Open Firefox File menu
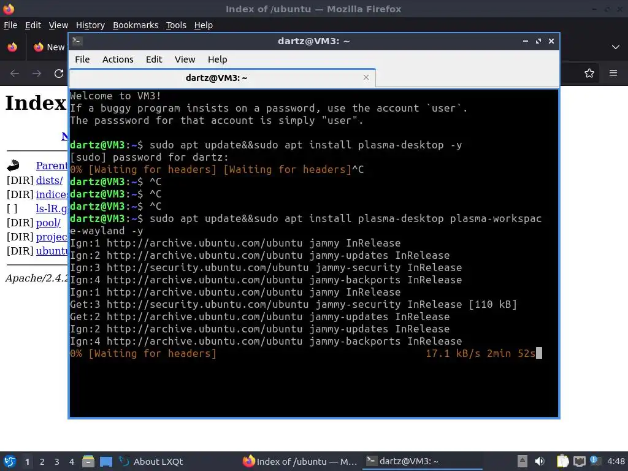This screenshot has width=628, height=471. coord(10,25)
